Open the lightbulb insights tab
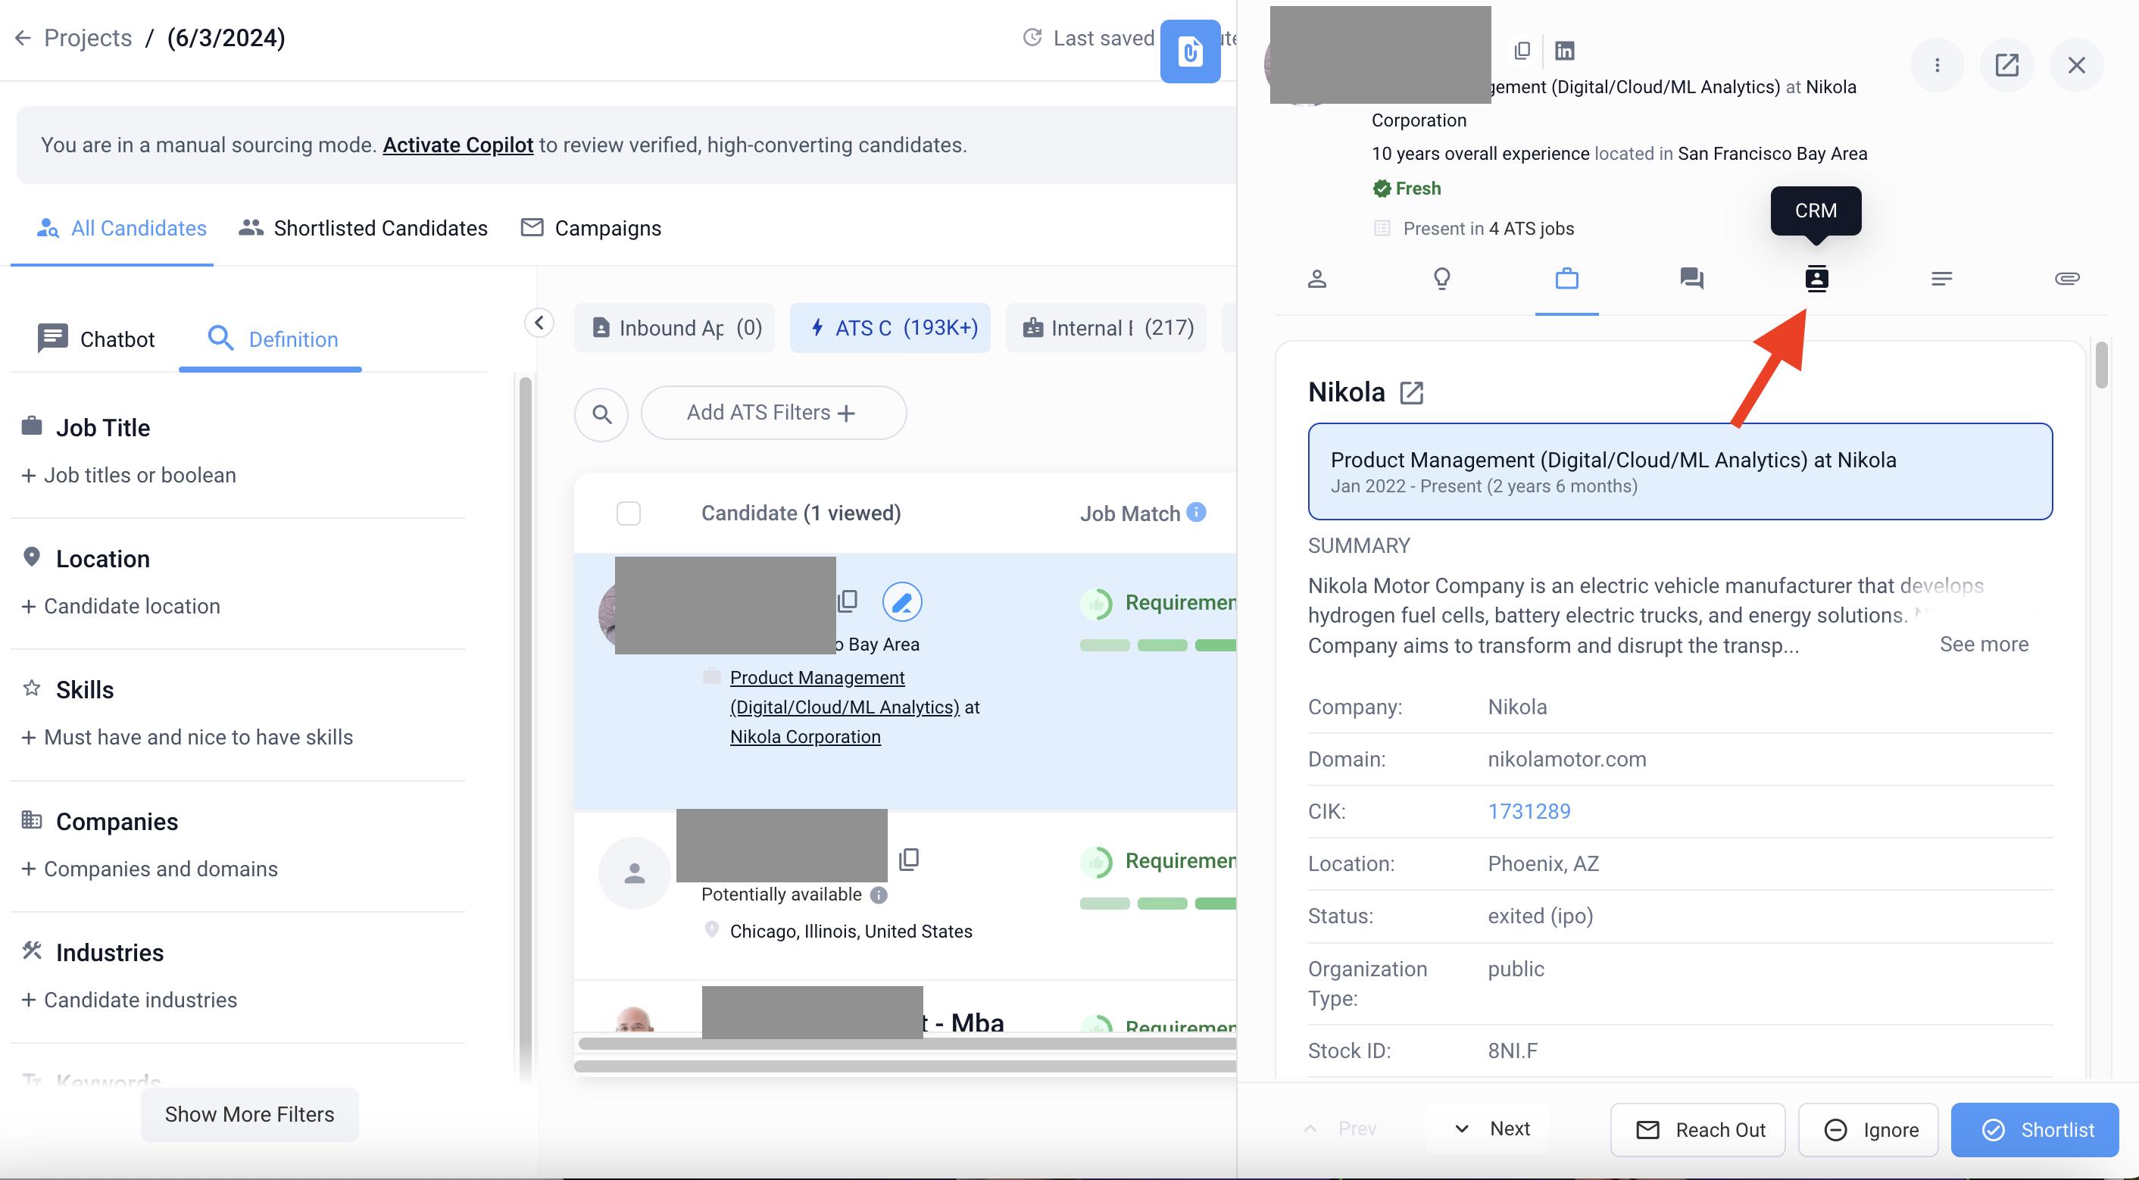The image size is (2139, 1180). coord(1442,278)
